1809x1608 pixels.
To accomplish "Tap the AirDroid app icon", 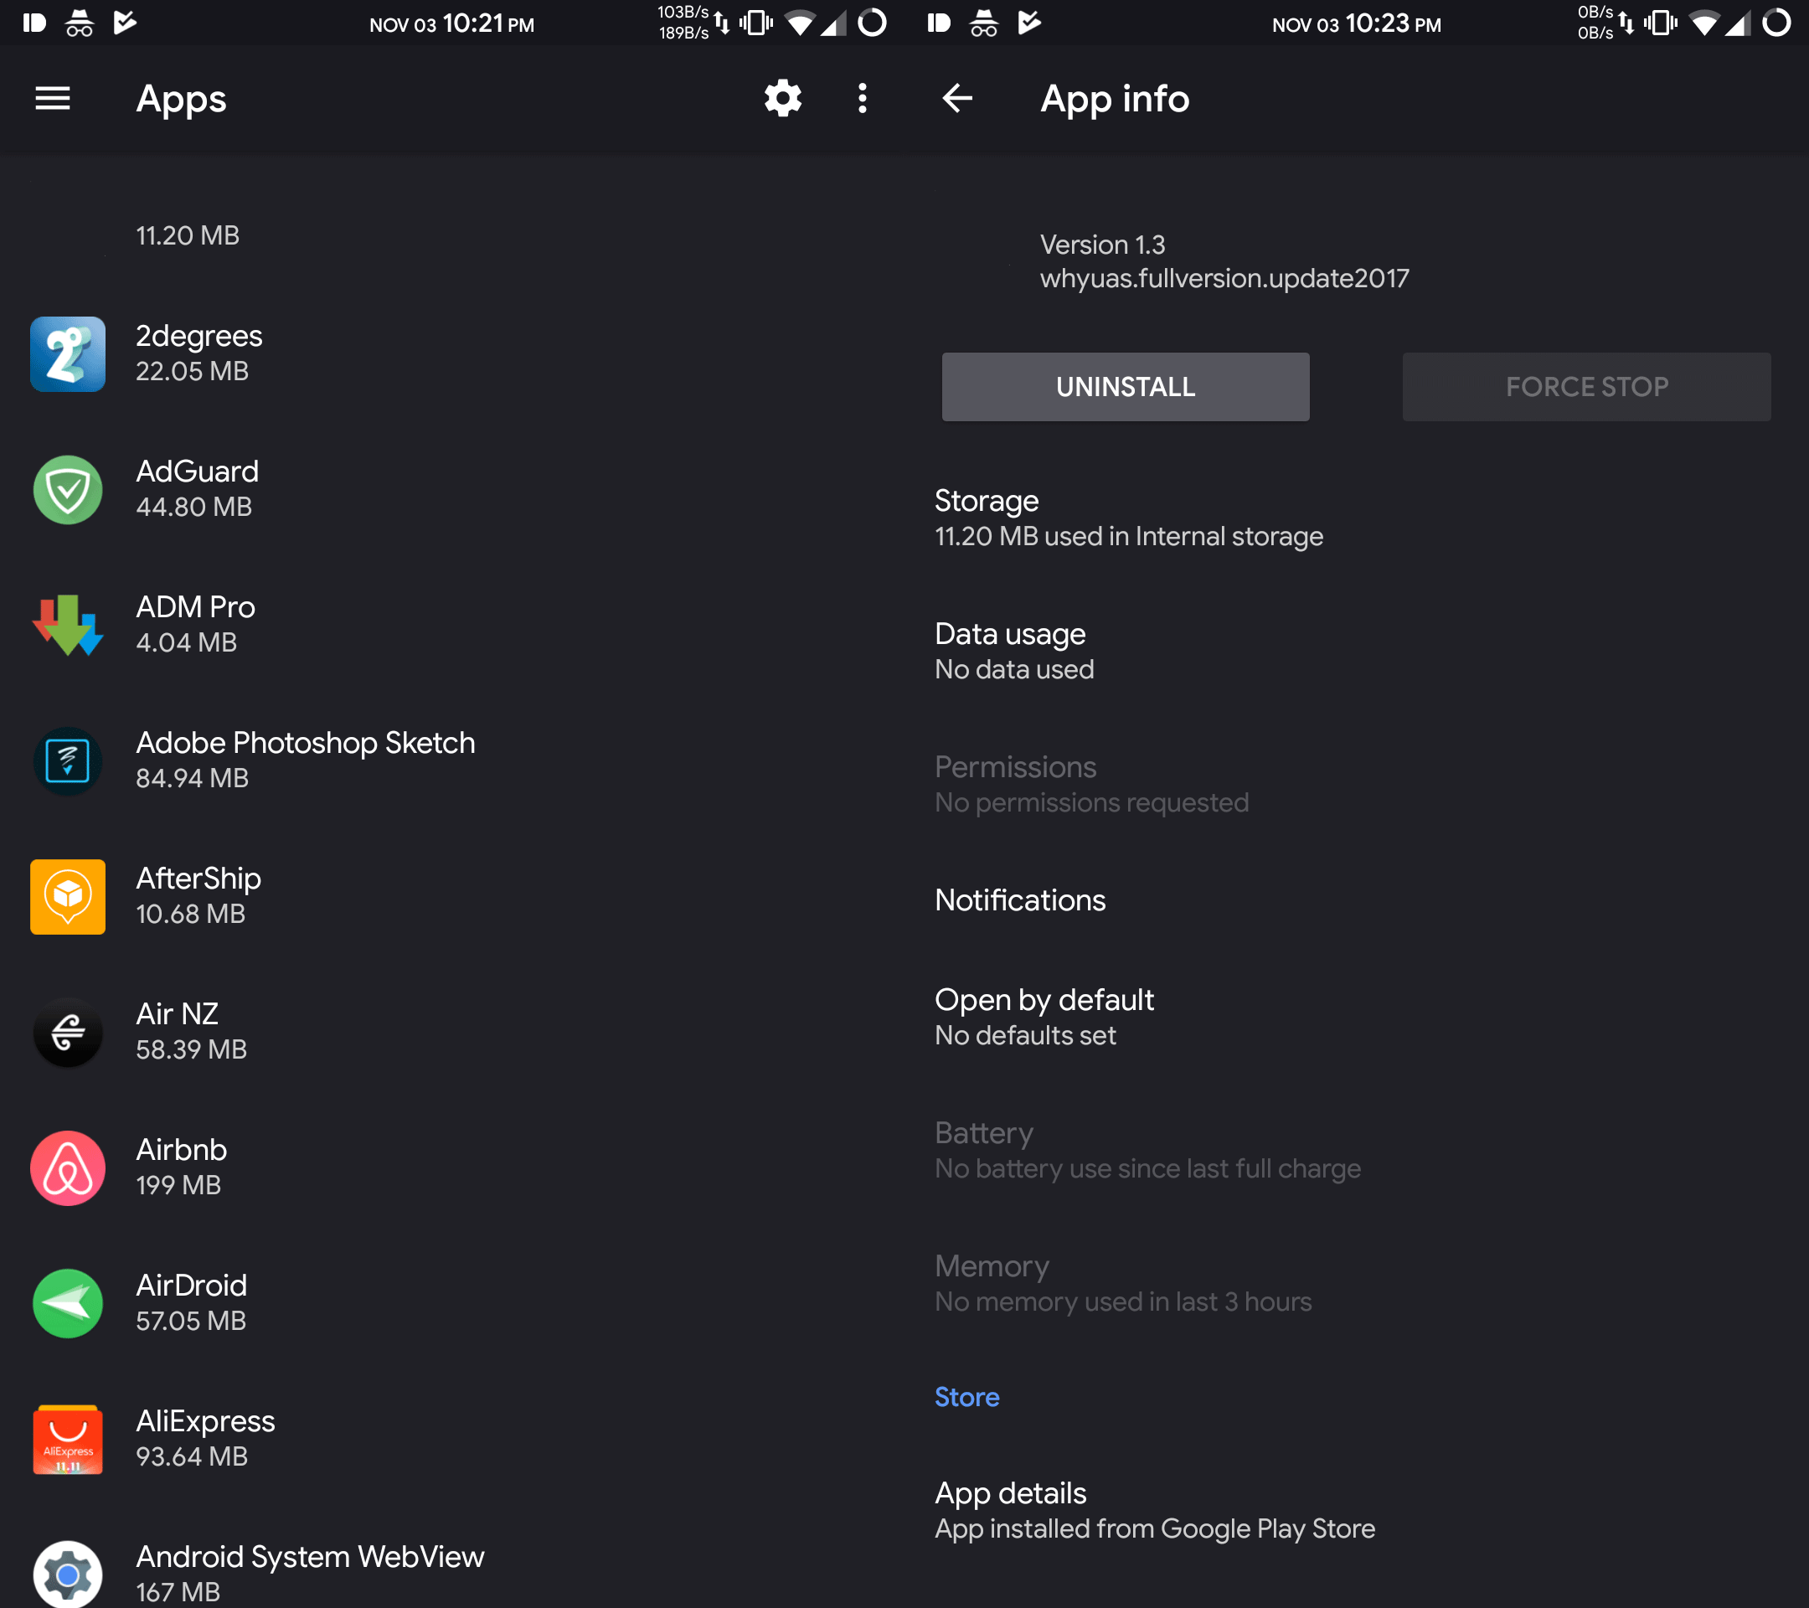I will [x=68, y=1303].
